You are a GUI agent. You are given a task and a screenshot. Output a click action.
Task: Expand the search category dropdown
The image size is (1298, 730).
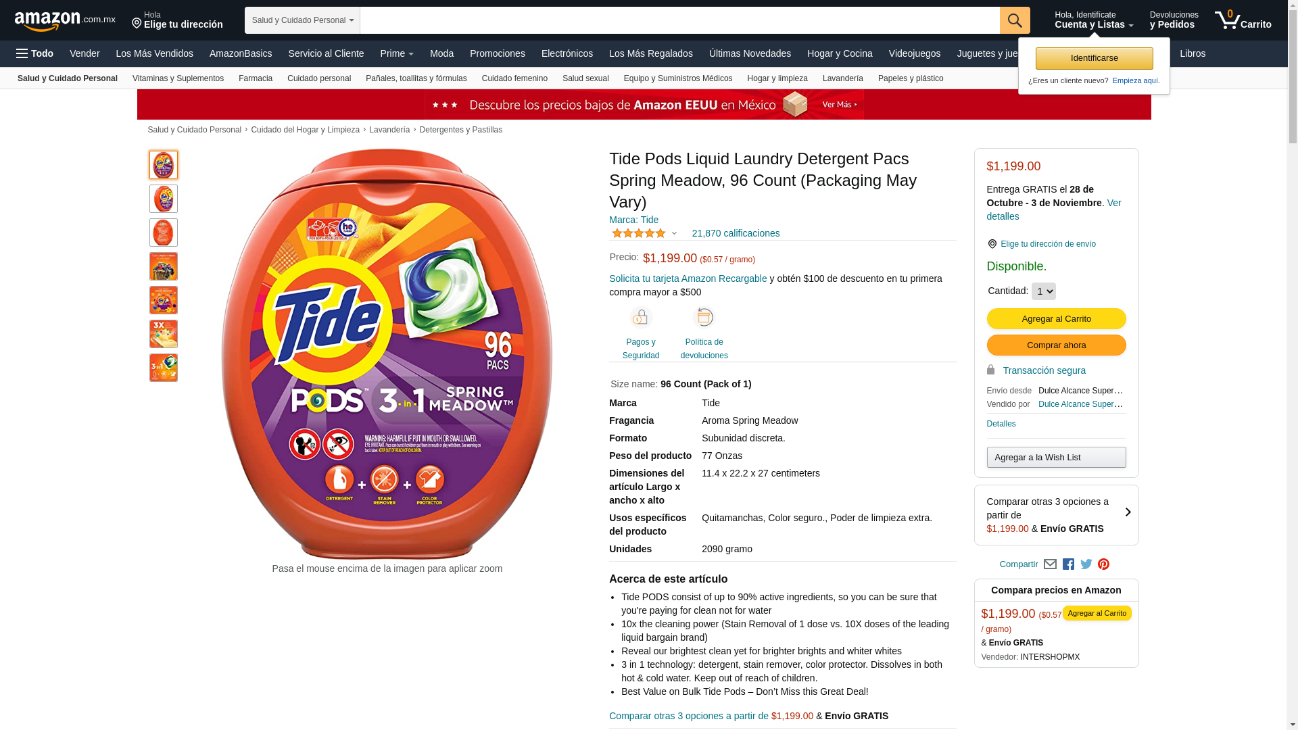click(302, 20)
